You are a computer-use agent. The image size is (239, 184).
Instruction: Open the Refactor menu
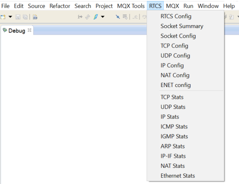coord(60,6)
